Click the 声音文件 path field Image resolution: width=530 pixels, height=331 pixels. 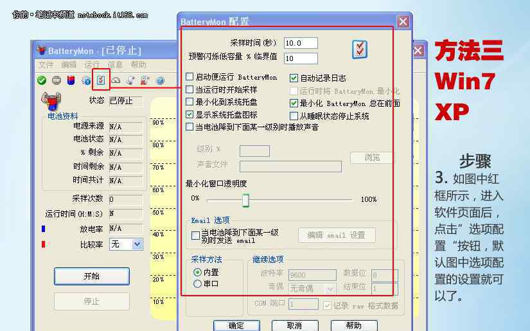(x=290, y=166)
